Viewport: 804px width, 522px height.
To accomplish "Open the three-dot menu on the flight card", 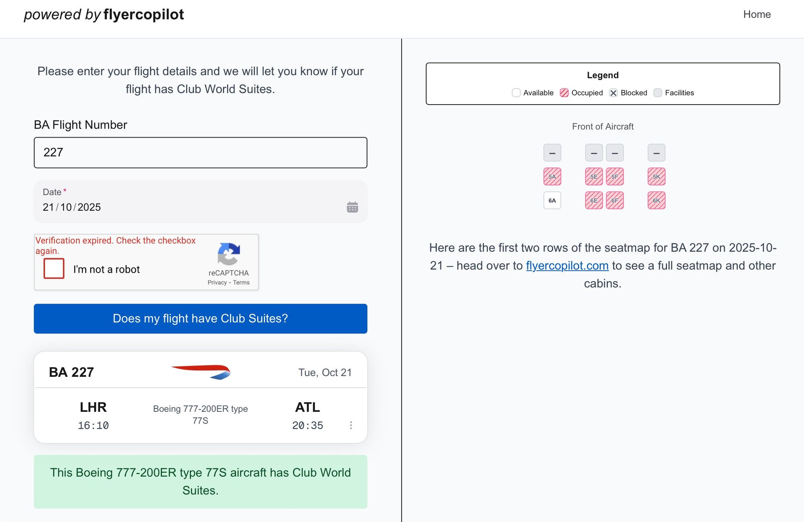I will (x=351, y=425).
